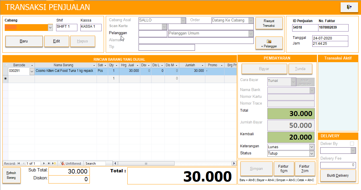Click the Delivery Fee input field
Viewport: 361px width, 190px height.
pos(338,165)
